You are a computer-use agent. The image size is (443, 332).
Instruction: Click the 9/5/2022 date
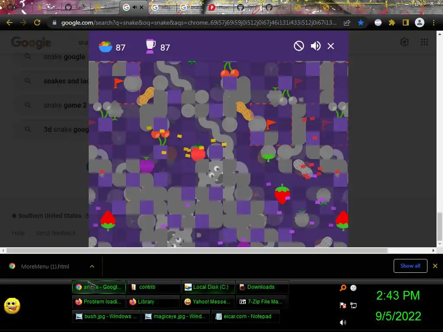pyautogui.click(x=398, y=316)
